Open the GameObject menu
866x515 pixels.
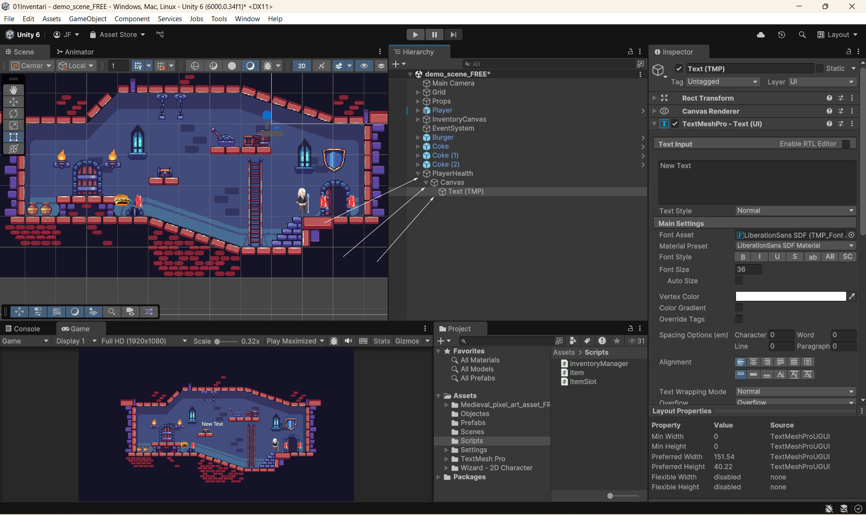pyautogui.click(x=88, y=18)
